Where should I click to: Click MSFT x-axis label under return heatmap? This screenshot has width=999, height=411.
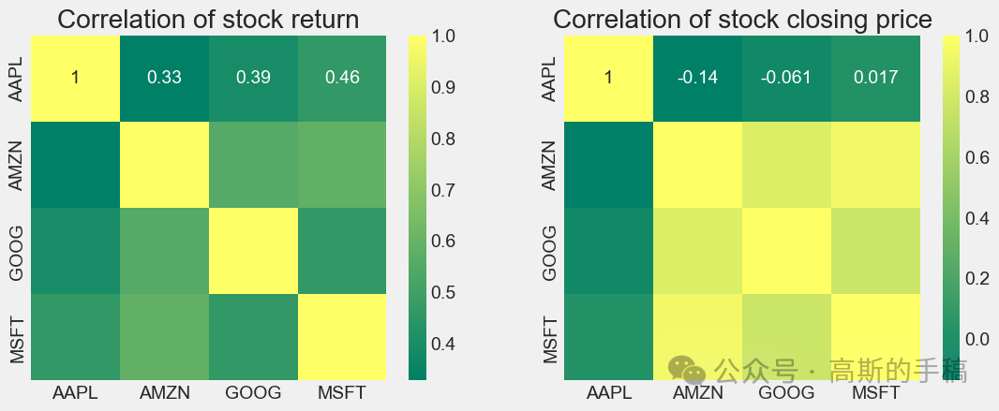pos(341,393)
